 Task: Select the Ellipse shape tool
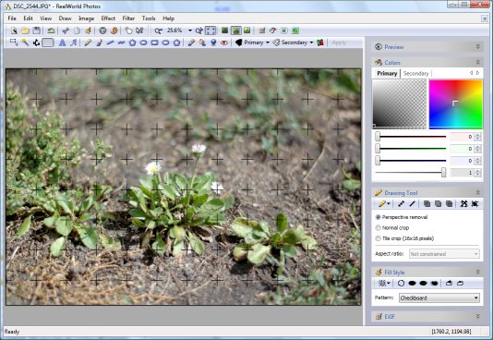click(143, 42)
